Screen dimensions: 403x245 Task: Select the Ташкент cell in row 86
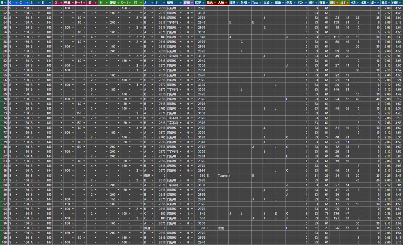[223, 175]
